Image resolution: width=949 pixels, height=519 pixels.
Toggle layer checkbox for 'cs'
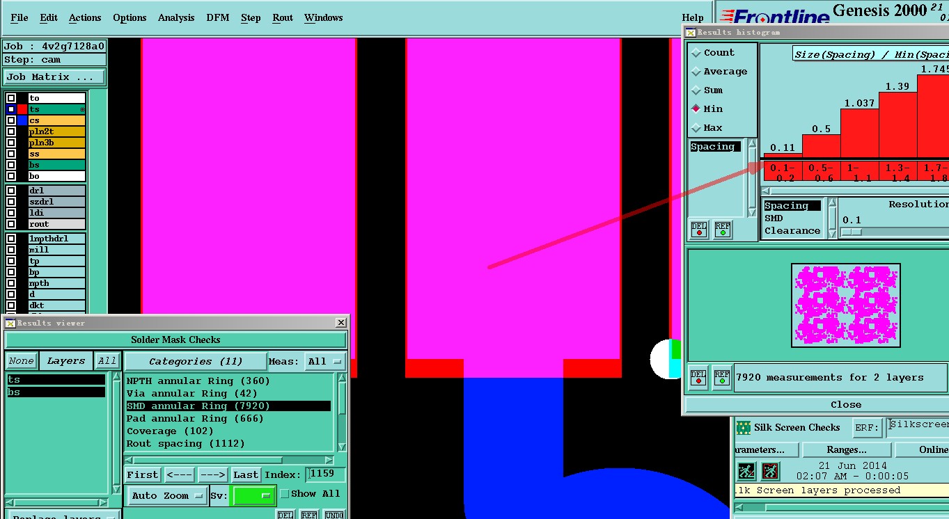coord(11,120)
